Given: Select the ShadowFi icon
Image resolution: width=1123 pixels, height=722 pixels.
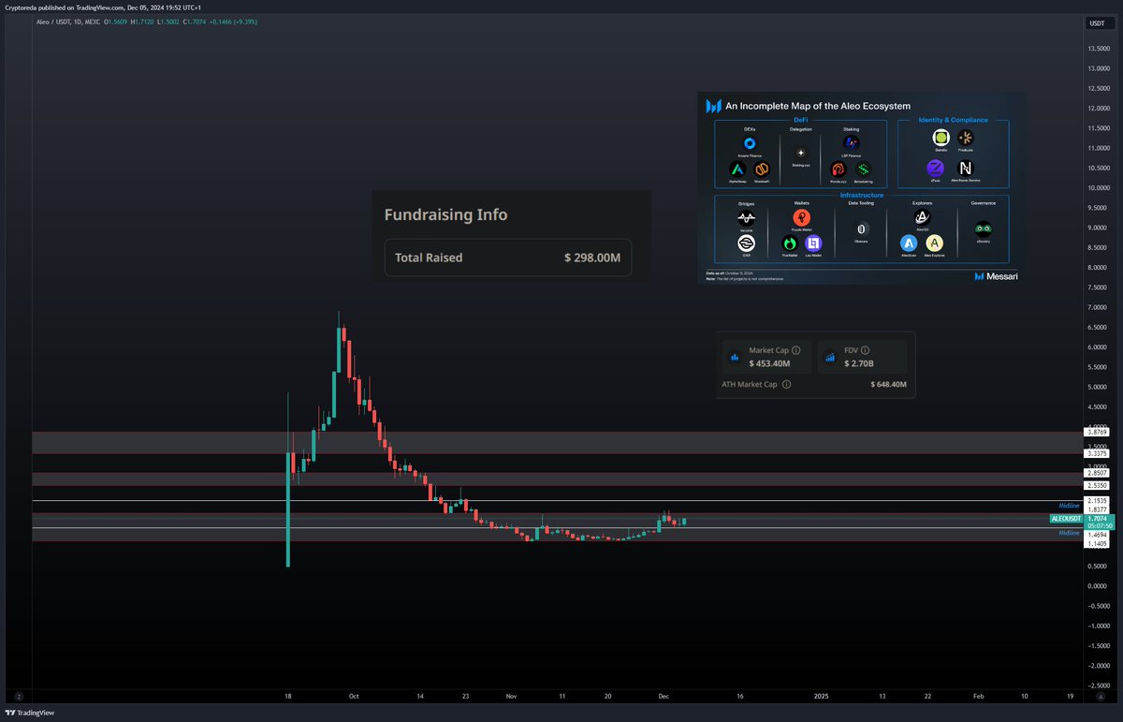Looking at the screenshot, I should coord(762,169).
